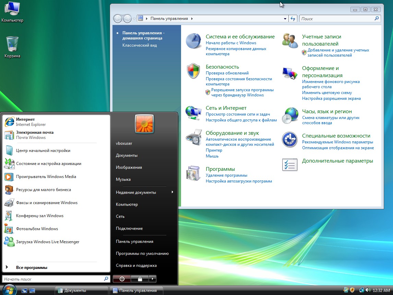This screenshot has height=295, width=393.
Task: Click the Панель управления taskbar button
Action: coord(136,291)
